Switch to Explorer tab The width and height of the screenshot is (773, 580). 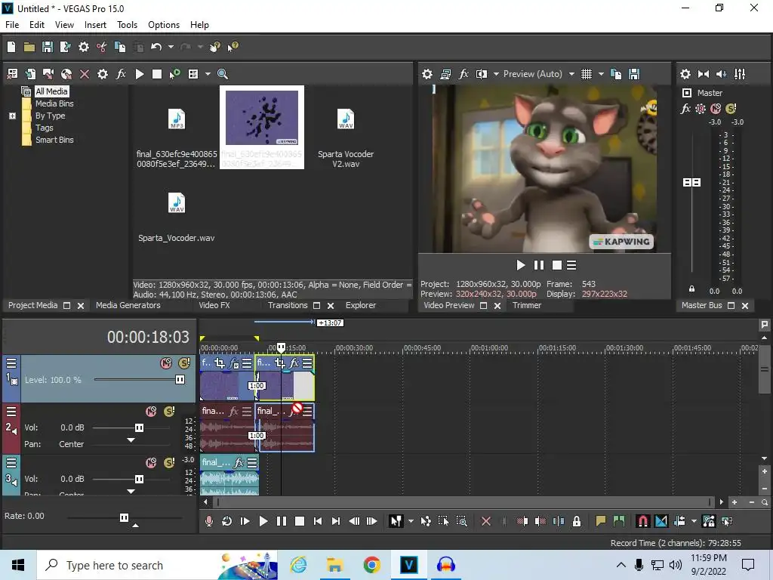tap(361, 305)
